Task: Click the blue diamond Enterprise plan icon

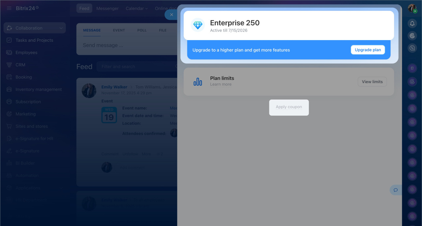Action: tap(198, 25)
